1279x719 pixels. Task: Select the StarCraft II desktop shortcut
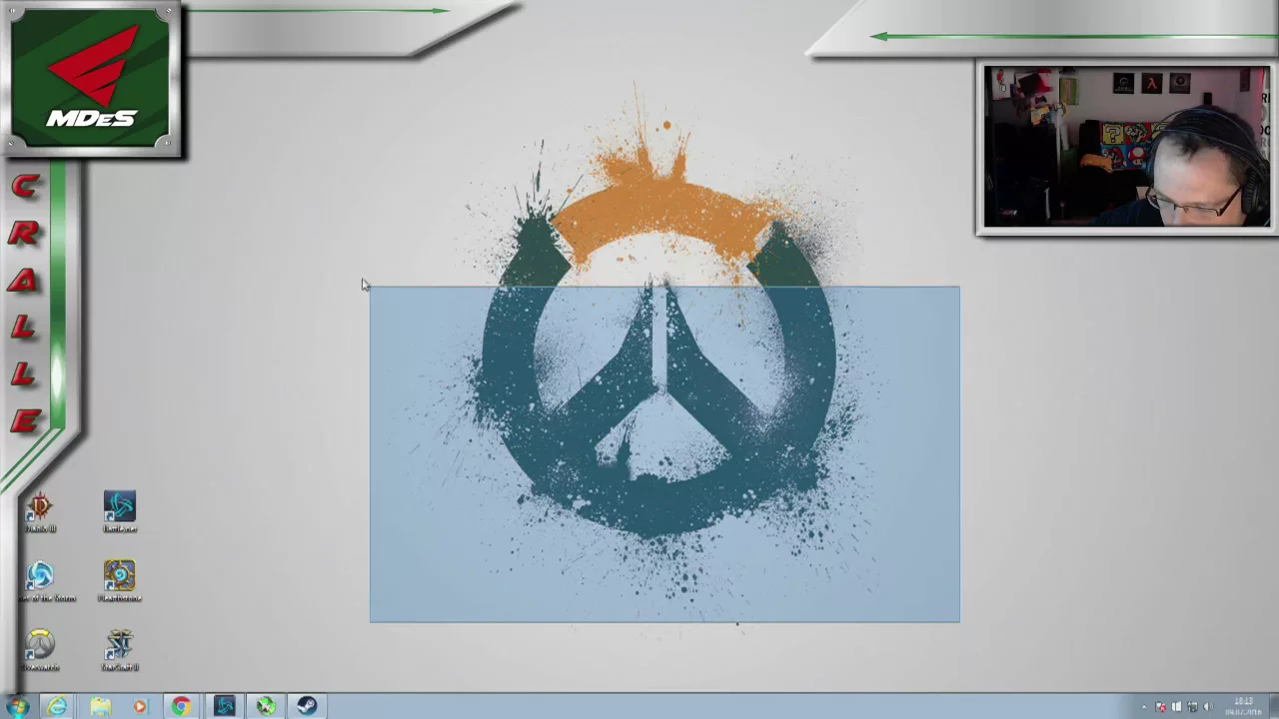(x=120, y=651)
